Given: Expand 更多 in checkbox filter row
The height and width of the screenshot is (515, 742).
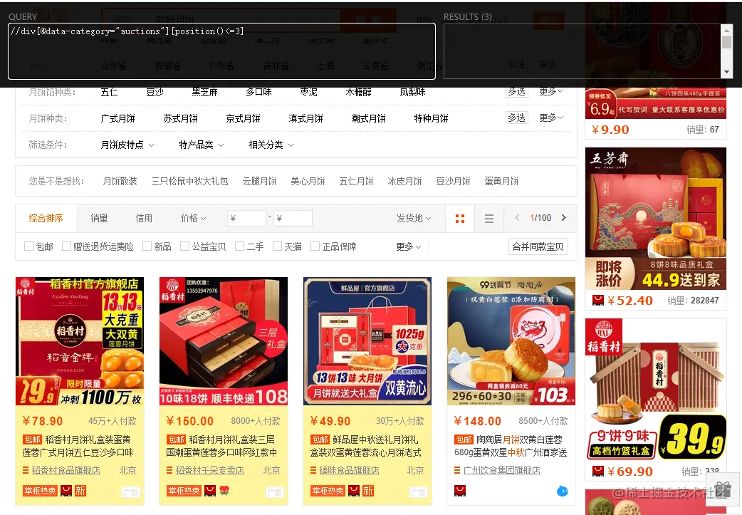Looking at the screenshot, I should [408, 246].
